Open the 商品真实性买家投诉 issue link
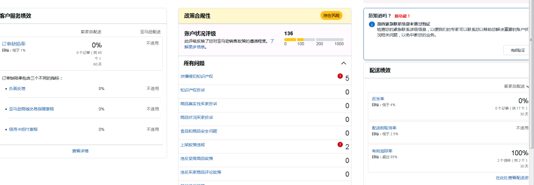 click(x=199, y=103)
